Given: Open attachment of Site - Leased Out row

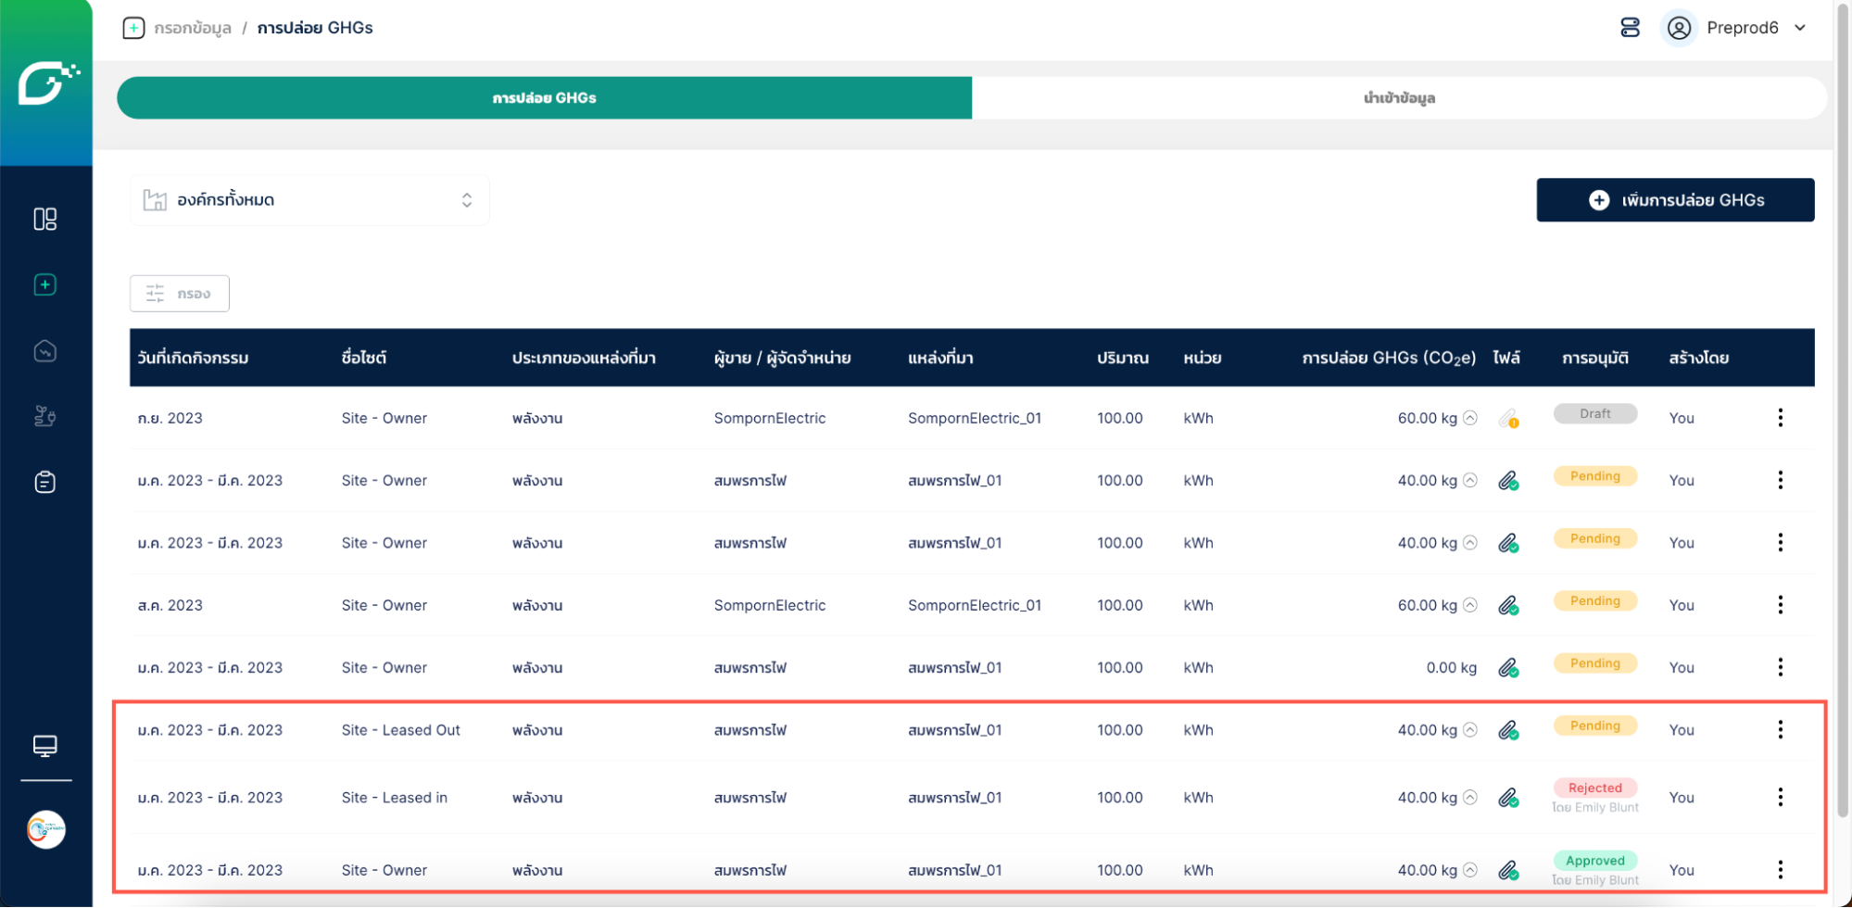Looking at the screenshot, I should [x=1508, y=731].
